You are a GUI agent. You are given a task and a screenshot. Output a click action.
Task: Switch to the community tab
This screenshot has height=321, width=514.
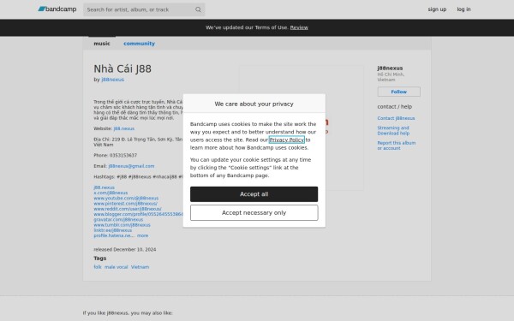(139, 44)
